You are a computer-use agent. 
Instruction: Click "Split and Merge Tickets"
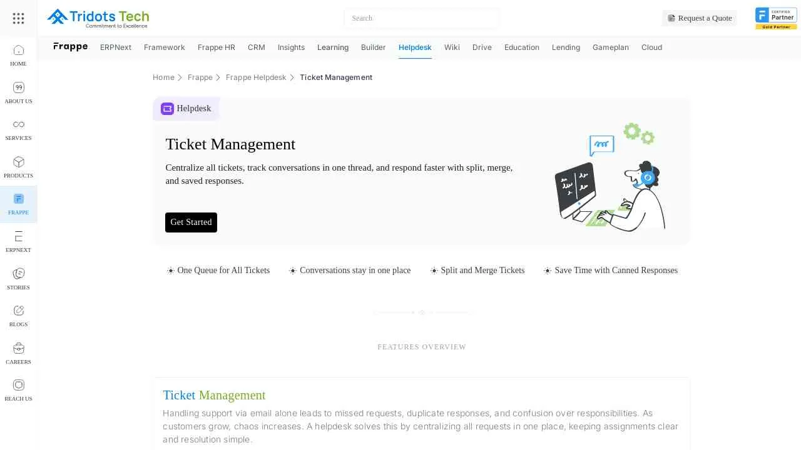tap(482, 271)
